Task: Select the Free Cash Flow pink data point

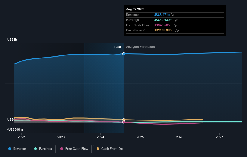Action: tap(124, 122)
